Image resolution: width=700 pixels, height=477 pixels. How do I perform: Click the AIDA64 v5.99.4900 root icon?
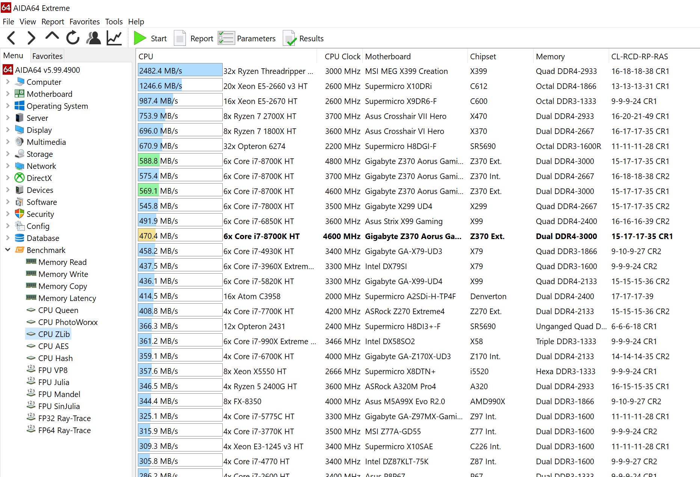(8, 70)
